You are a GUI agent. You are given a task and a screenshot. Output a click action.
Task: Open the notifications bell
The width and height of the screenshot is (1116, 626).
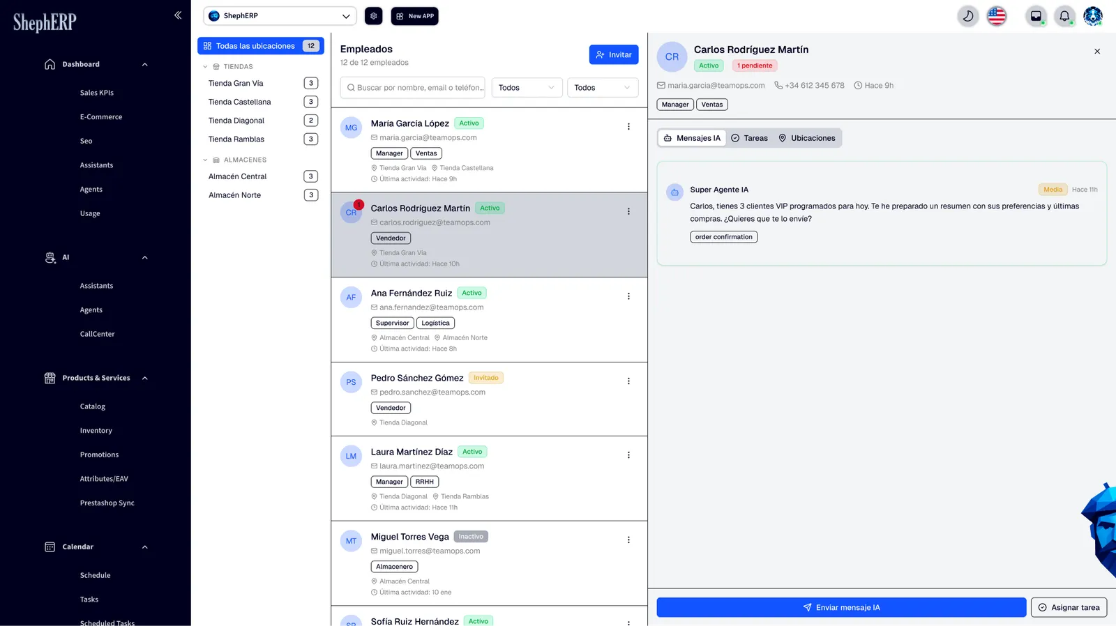coord(1064,16)
